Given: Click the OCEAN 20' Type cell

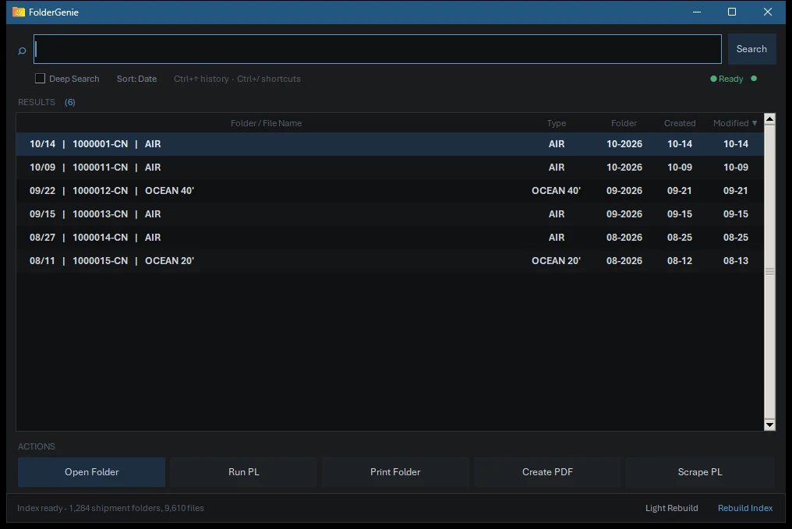Looking at the screenshot, I should [x=556, y=260].
